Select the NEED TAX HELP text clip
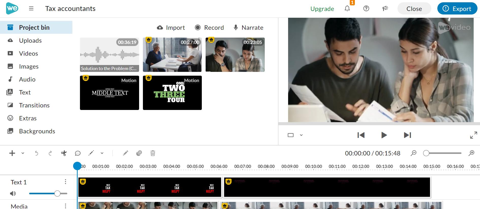Image resolution: width=480 pixels, height=209 pixels. [150, 187]
